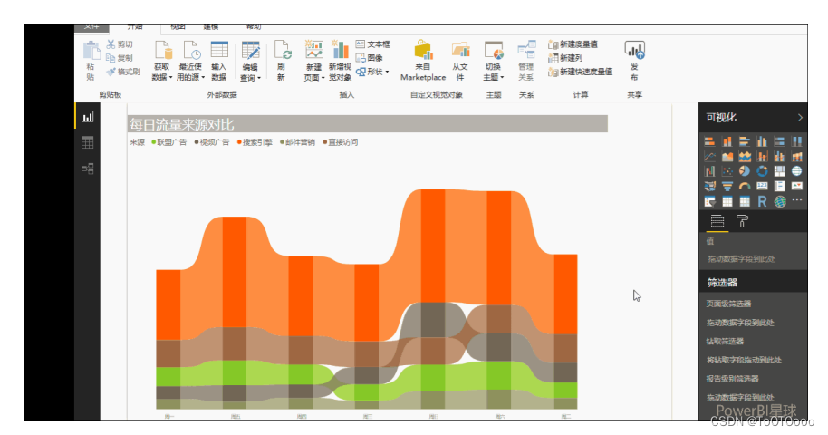Click New Measure (新建度量值)

coord(573,44)
